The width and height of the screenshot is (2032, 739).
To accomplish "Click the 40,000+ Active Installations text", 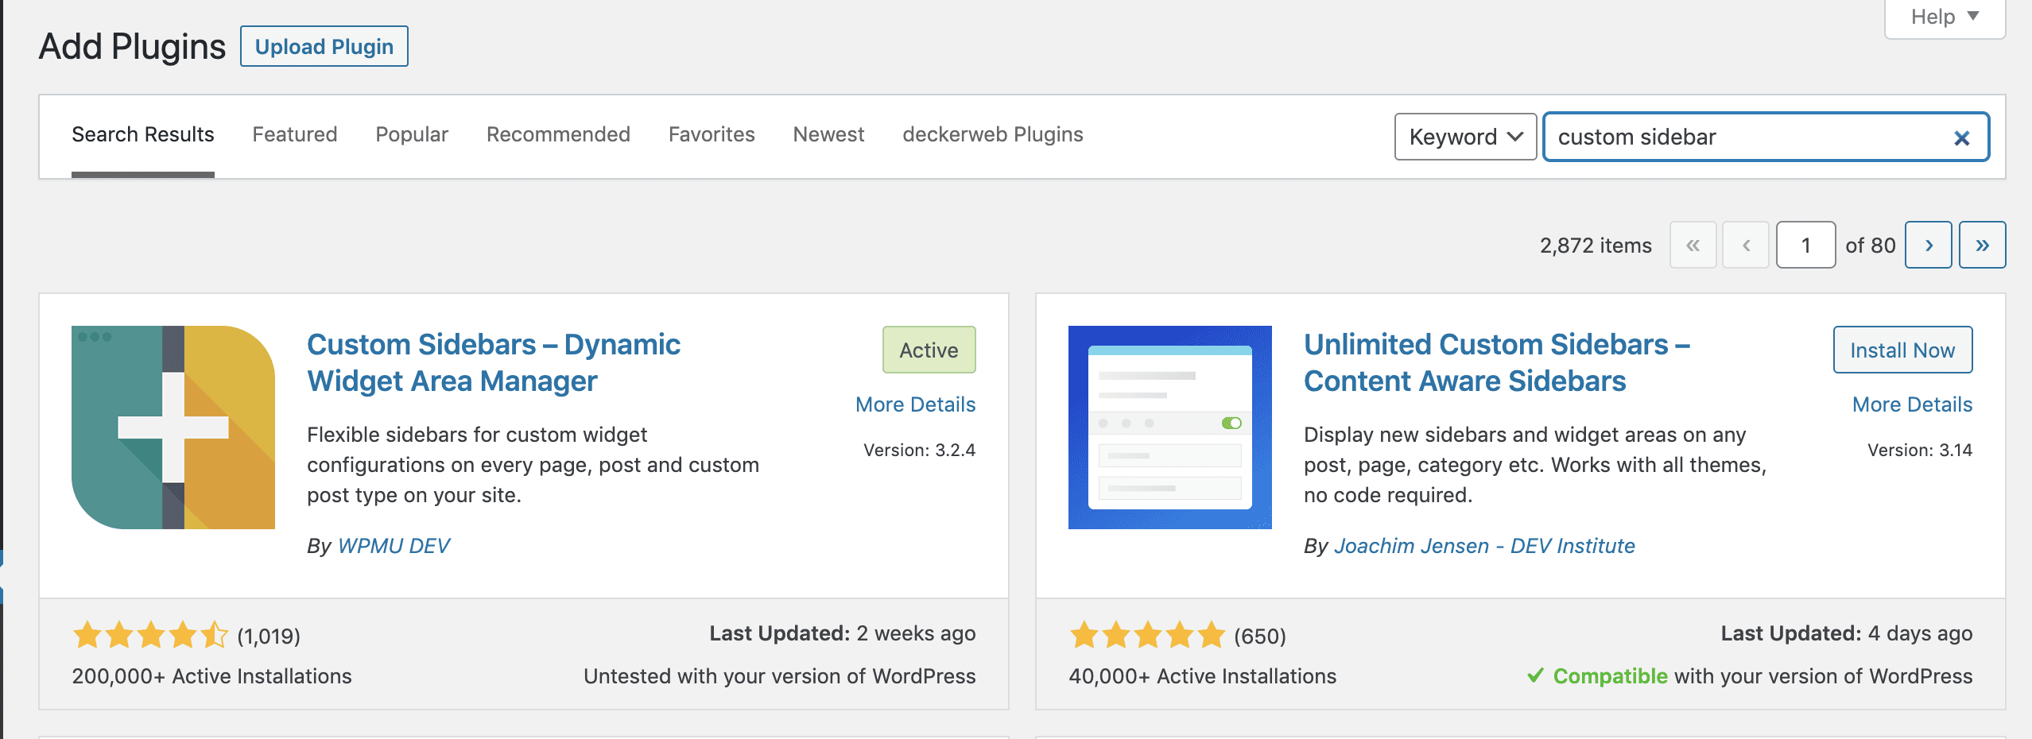I will pyautogui.click(x=1202, y=676).
